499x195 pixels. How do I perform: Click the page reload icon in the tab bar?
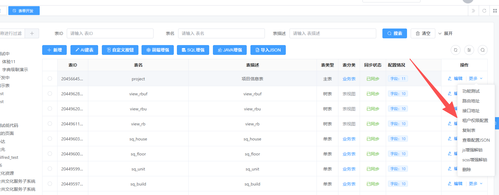point(484,11)
